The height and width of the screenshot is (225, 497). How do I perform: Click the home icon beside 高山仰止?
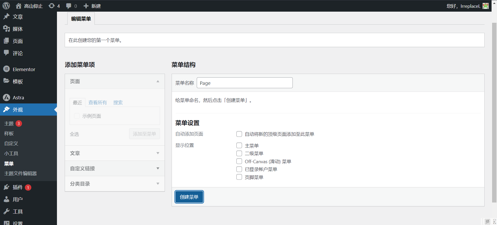click(x=19, y=6)
